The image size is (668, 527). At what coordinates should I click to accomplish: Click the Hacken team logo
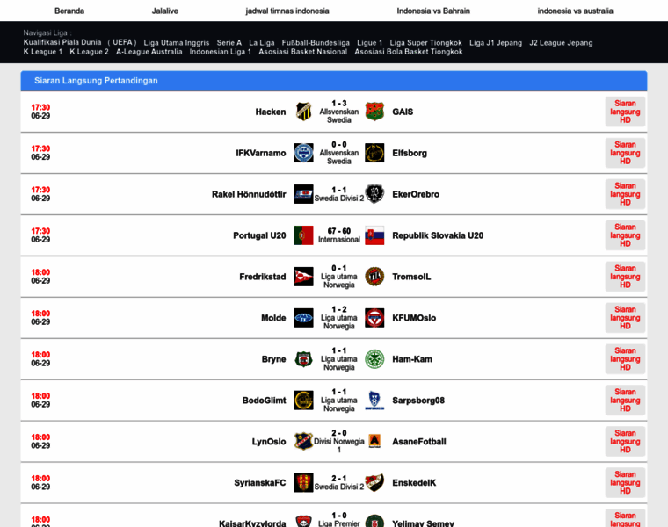(x=303, y=112)
